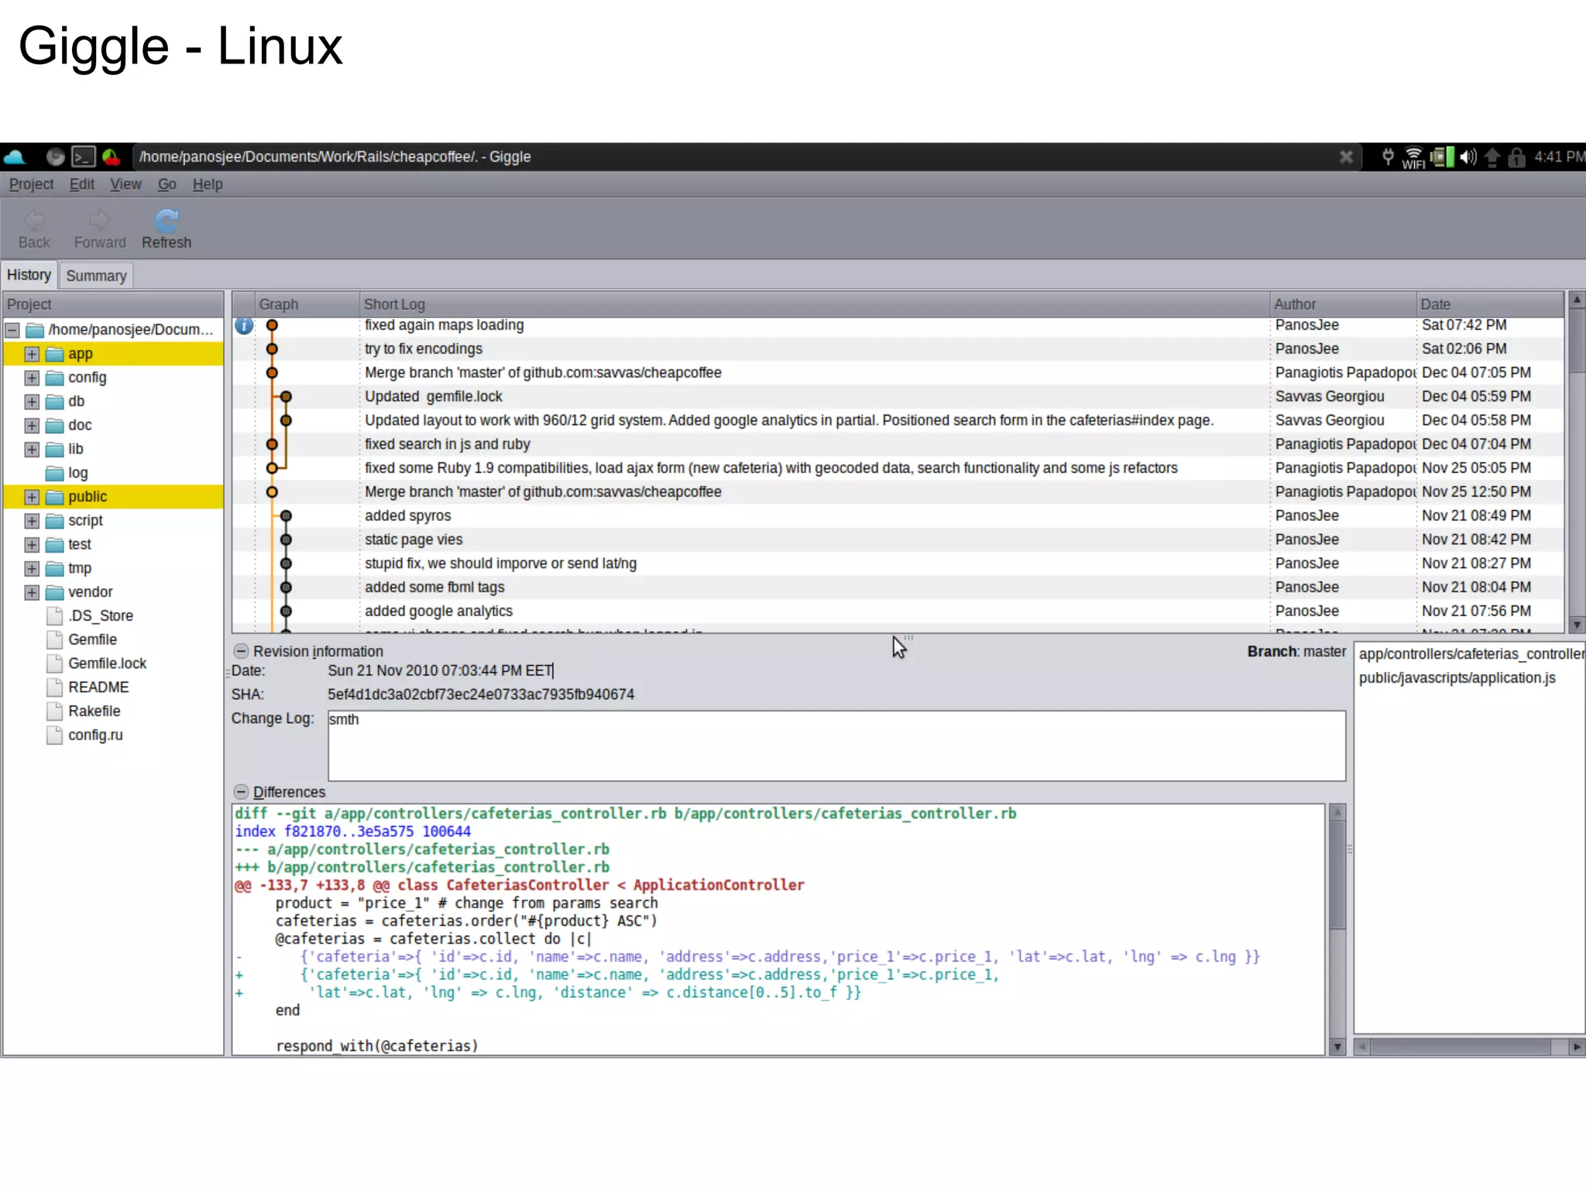Click inside the Change Log text box
Screen dimensions: 1586x1189
(836, 747)
